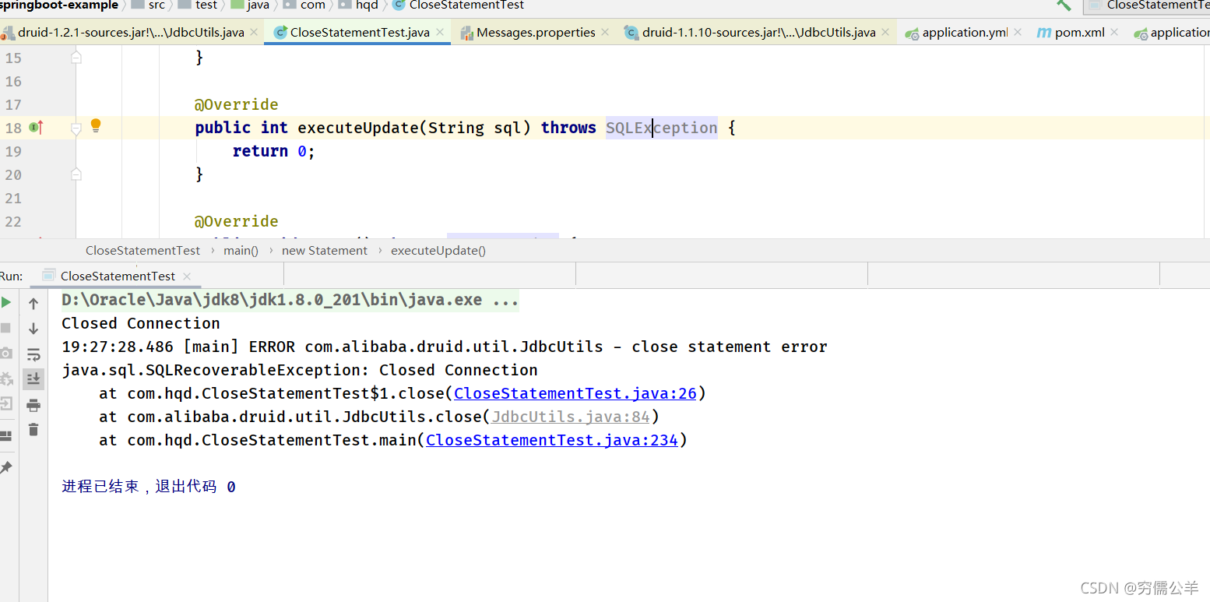Select the CloseStatementTest tab in Run panel
Screen dimensions: 1210x602
click(x=118, y=276)
